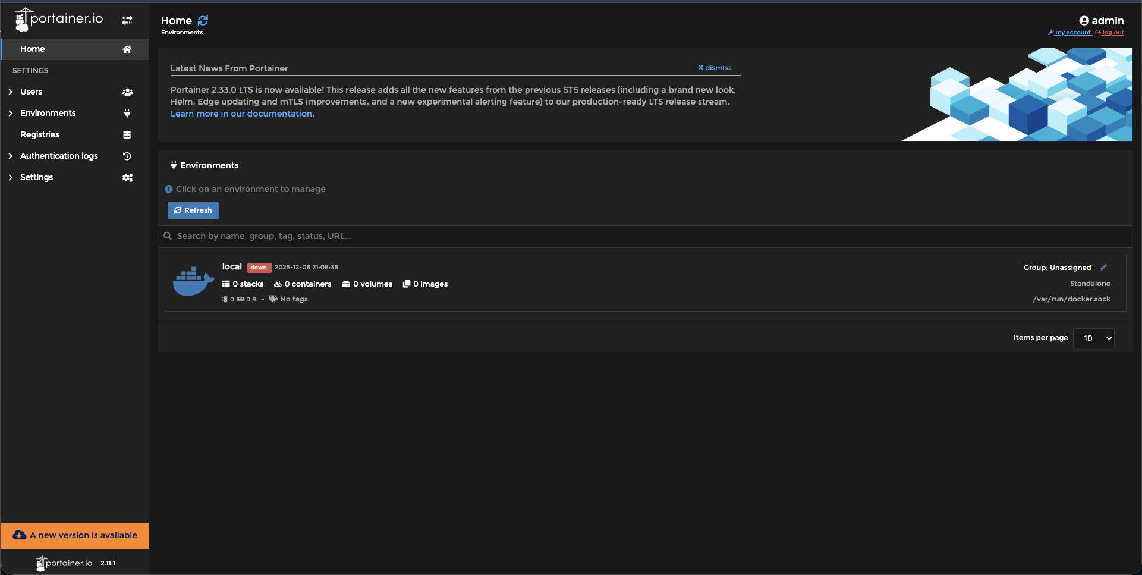Viewport: 1142px width, 575px height.
Task: Click the Home house icon in sidebar
Action: (x=127, y=49)
